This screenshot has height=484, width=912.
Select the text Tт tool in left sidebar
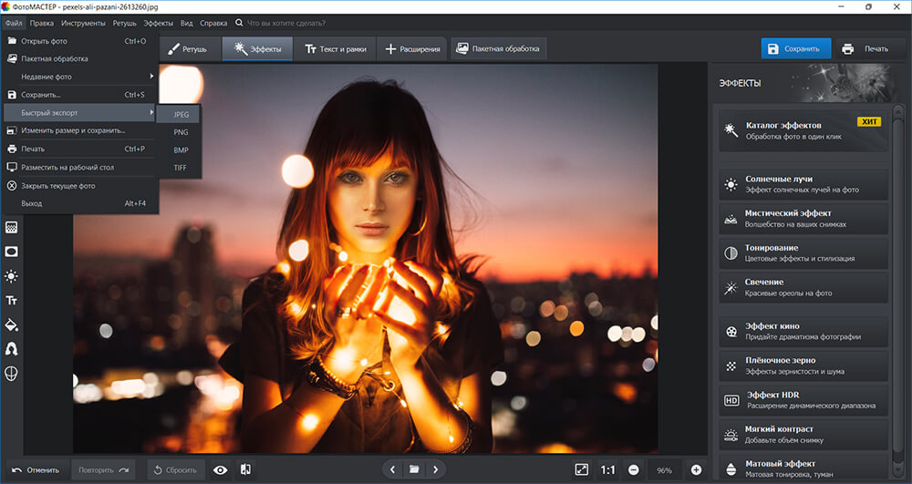(x=11, y=301)
